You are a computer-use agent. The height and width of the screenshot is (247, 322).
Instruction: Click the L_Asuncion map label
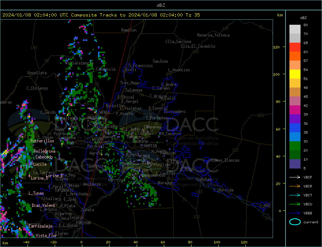tap(179, 70)
